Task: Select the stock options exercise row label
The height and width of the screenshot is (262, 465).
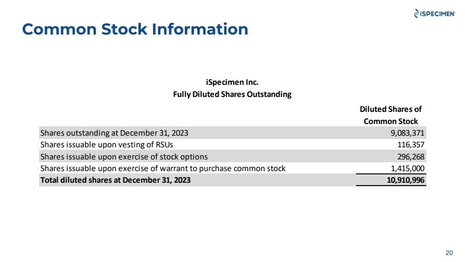Action: pyautogui.click(x=124, y=157)
